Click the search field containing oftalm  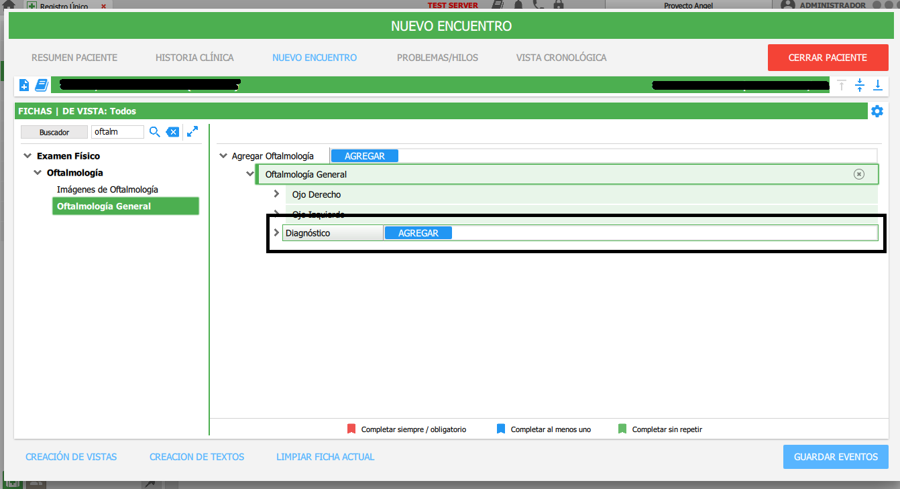[117, 132]
